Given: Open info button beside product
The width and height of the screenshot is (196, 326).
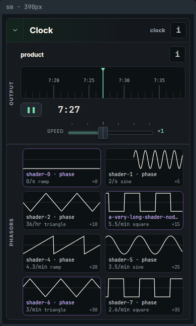Looking at the screenshot, I should pos(177,54).
